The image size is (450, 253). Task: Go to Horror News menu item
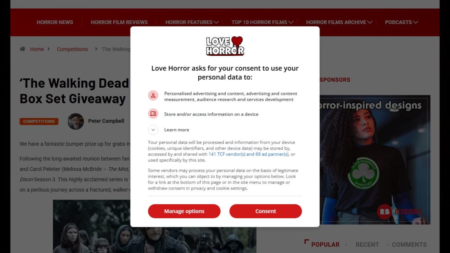pyautogui.click(x=55, y=22)
